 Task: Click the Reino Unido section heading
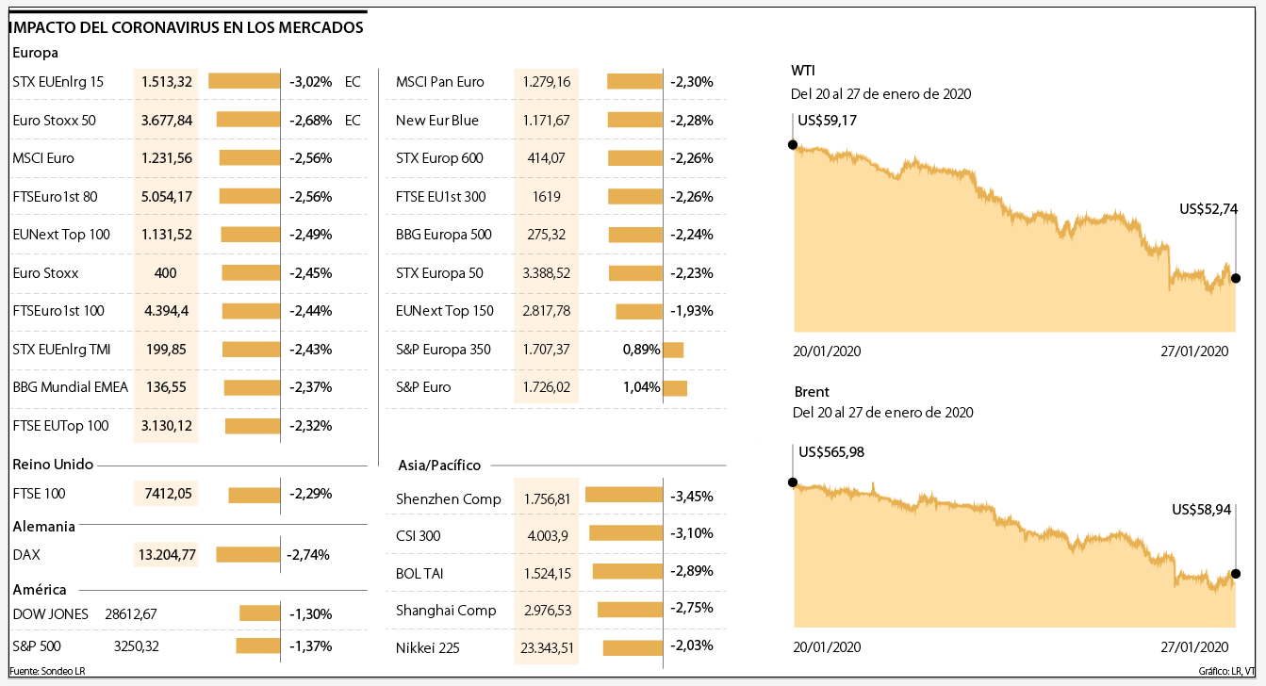52,465
